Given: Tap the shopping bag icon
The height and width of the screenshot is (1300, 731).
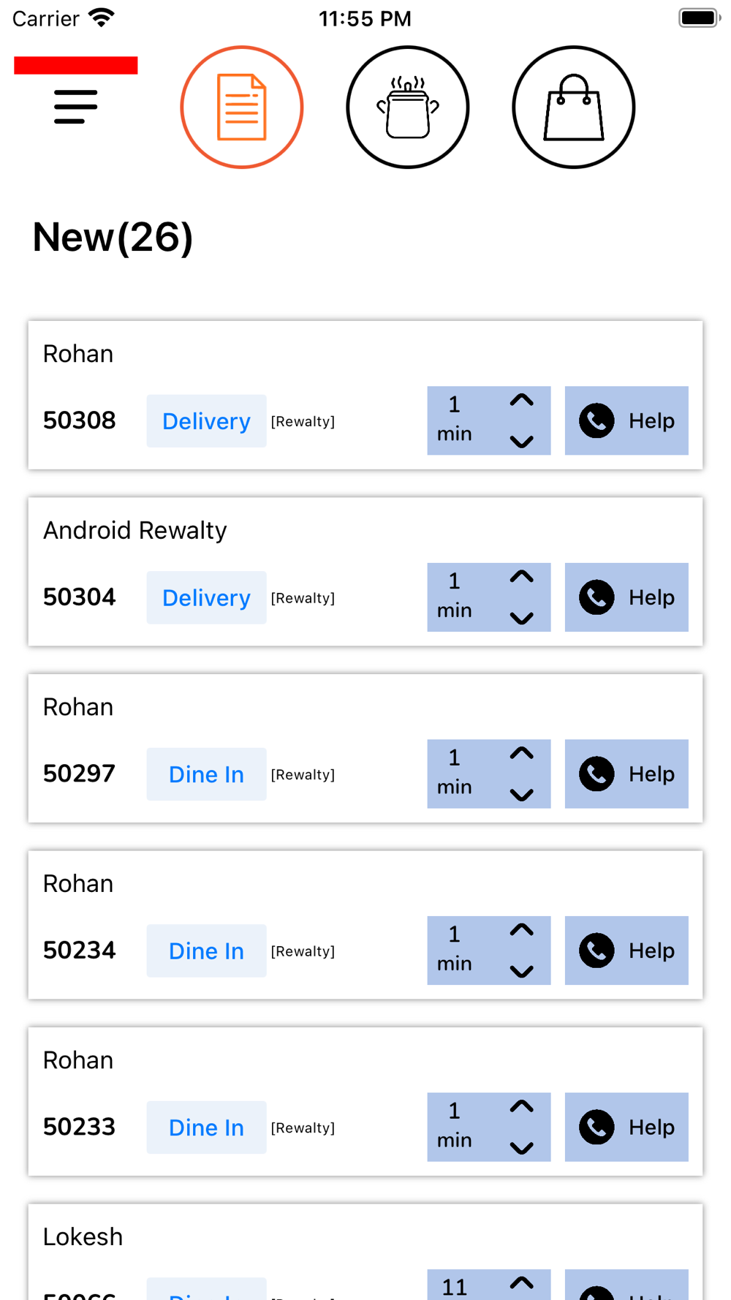Looking at the screenshot, I should pos(574,107).
